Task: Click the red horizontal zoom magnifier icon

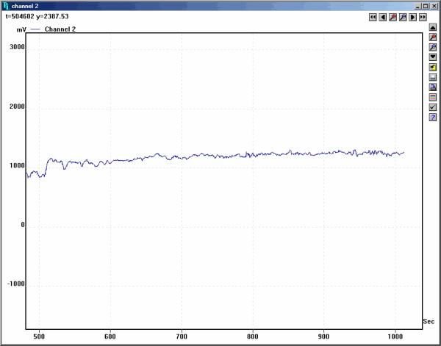Action: [393, 16]
